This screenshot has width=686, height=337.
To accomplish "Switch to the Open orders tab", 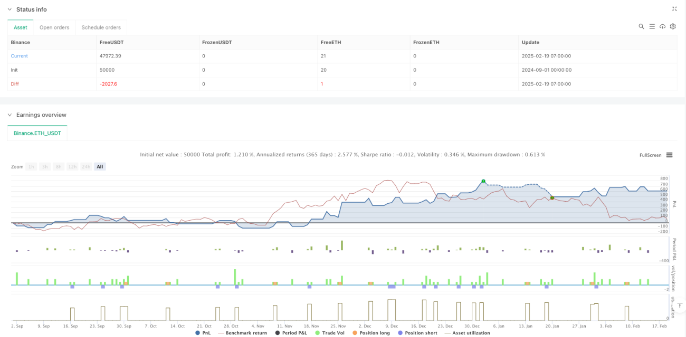I will [54, 27].
